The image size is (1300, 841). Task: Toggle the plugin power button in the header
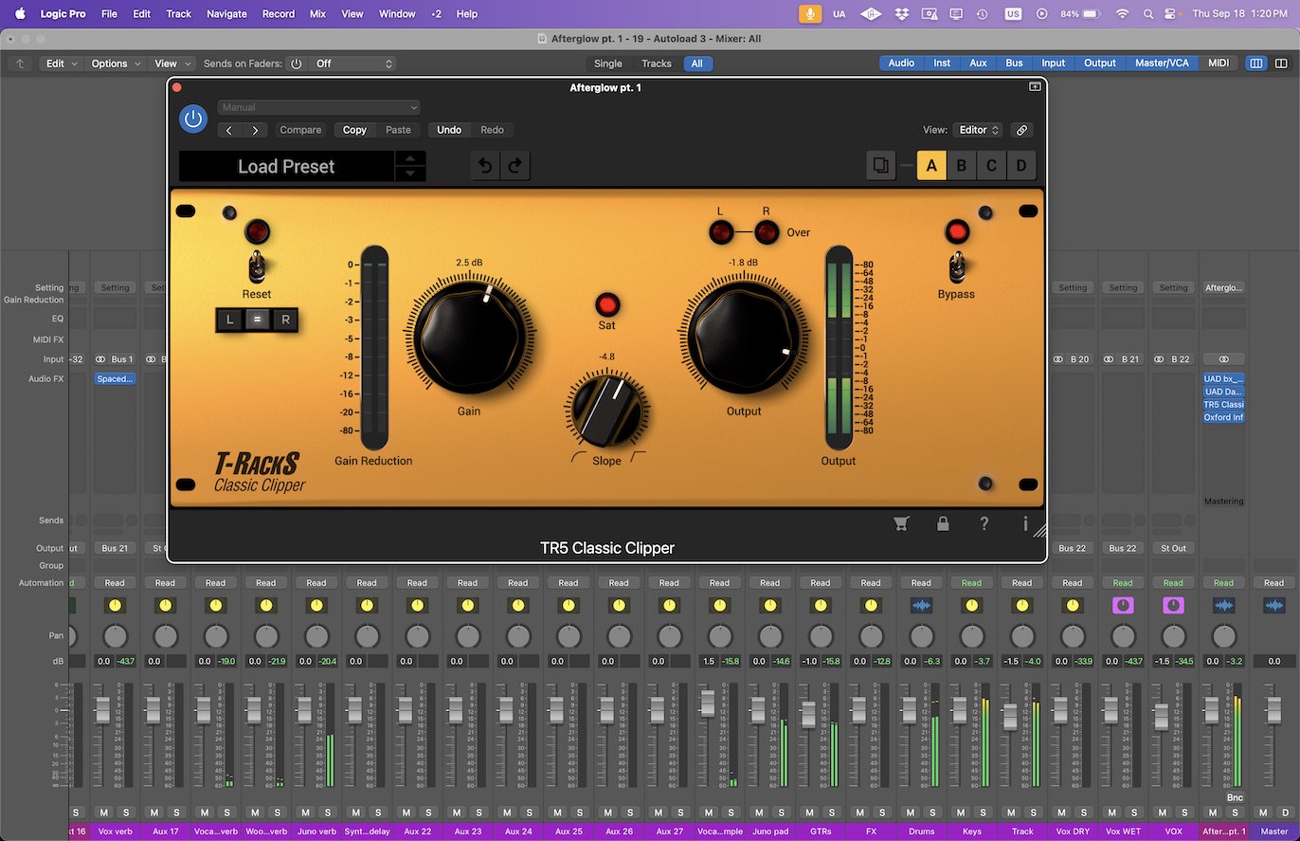[x=192, y=119]
